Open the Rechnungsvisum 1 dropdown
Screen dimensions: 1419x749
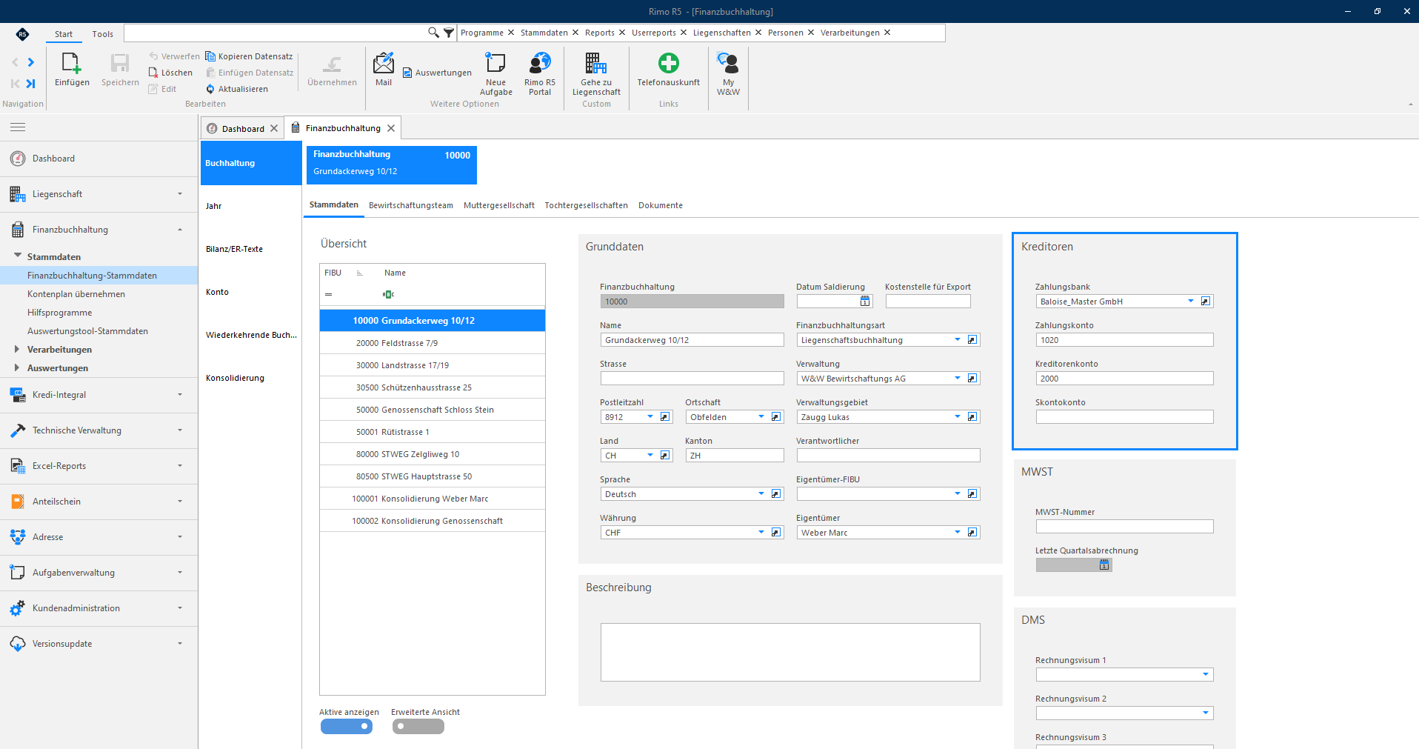click(1206, 675)
